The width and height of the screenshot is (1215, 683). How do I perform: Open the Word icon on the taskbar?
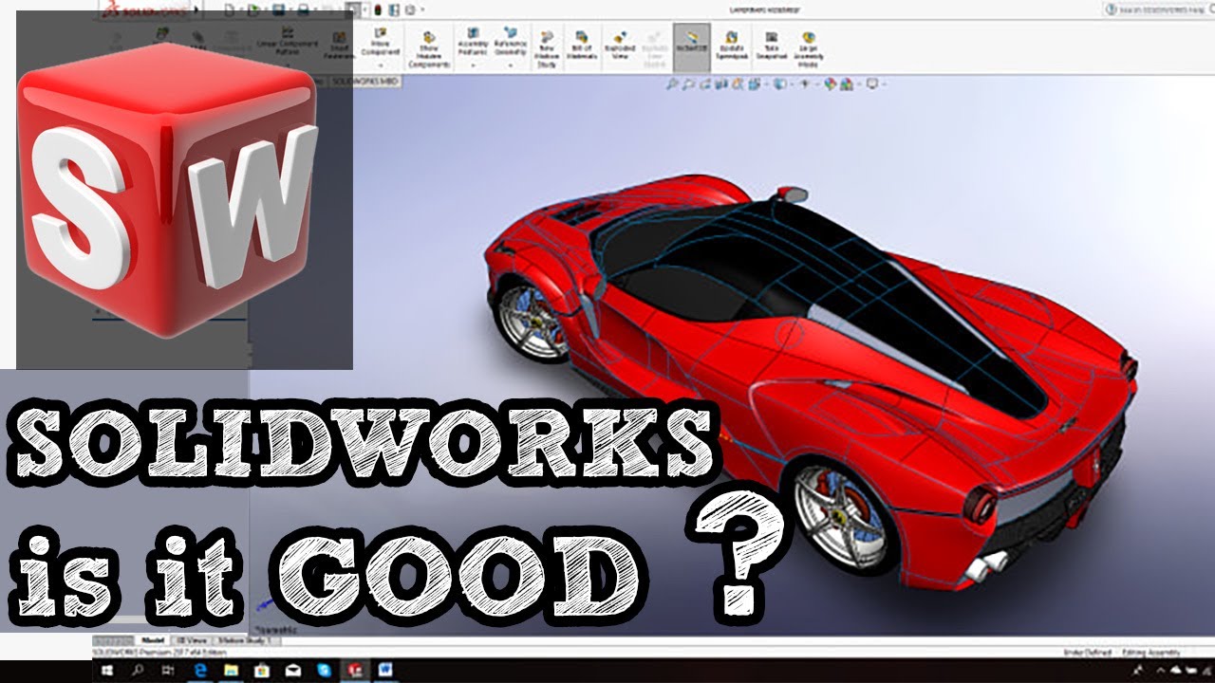[385, 671]
